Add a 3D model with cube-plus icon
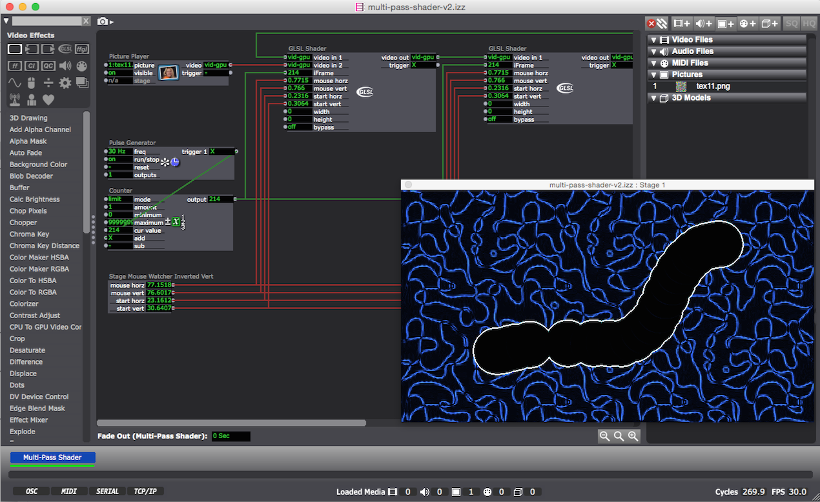 click(x=769, y=23)
